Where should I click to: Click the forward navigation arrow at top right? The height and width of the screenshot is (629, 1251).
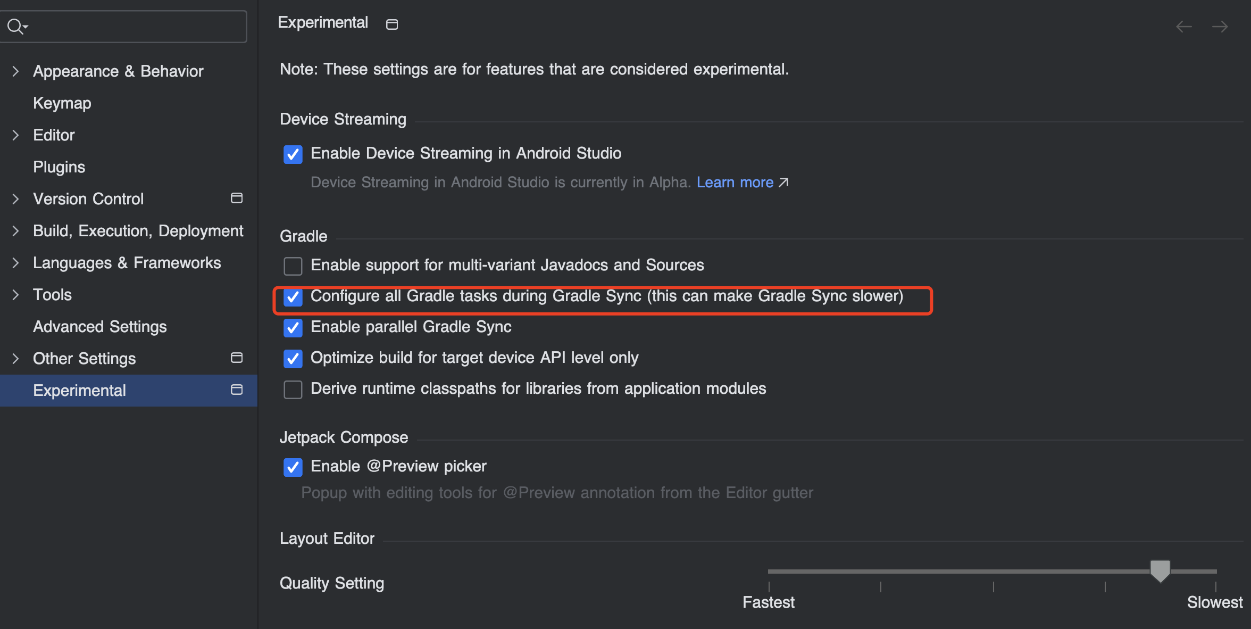pos(1220,26)
